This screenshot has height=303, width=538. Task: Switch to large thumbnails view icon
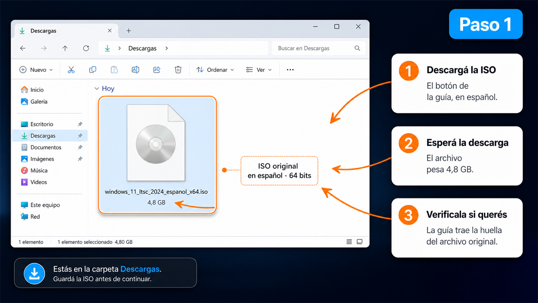coord(359,242)
